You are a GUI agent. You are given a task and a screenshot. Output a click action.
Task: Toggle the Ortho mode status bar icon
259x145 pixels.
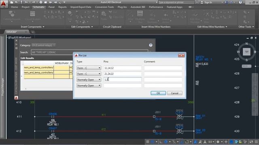(161, 141)
